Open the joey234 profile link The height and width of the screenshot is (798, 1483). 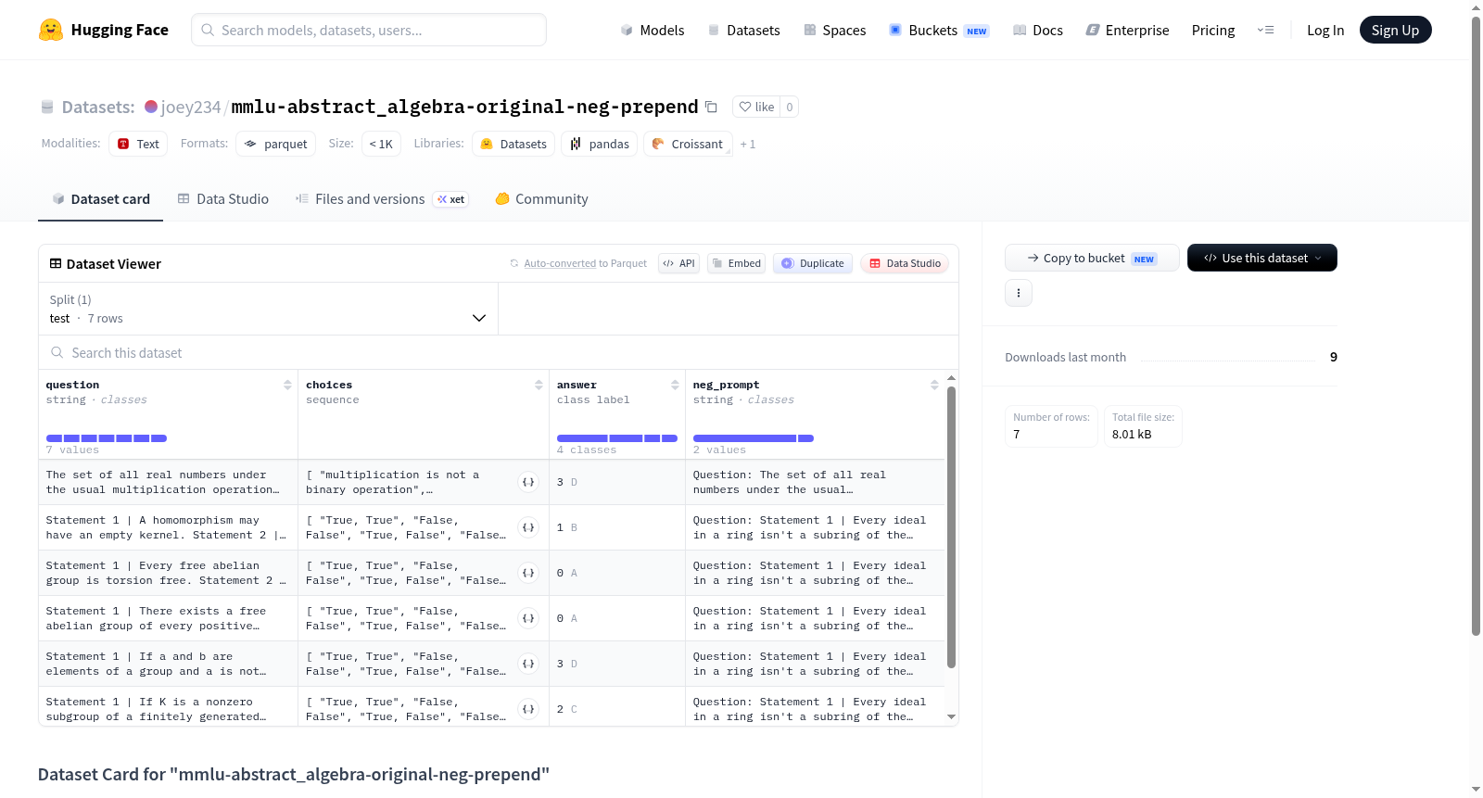191,107
